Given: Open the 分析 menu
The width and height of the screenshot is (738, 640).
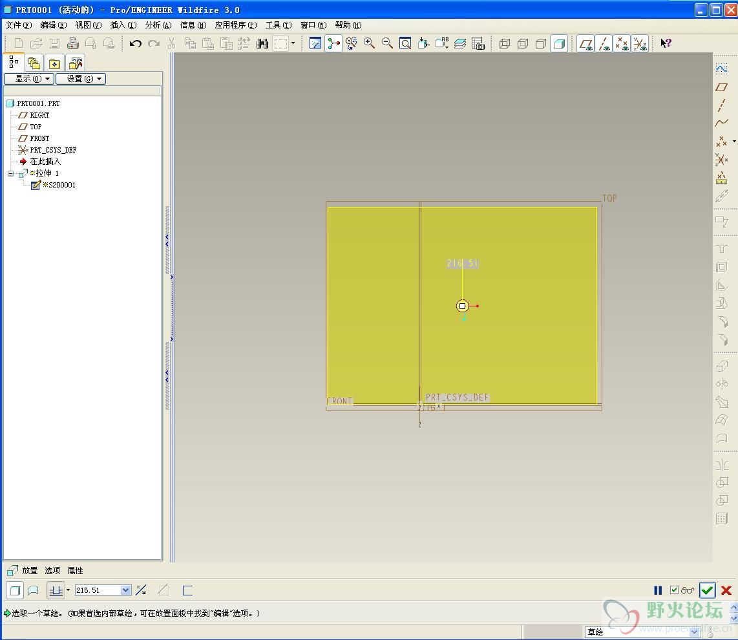Looking at the screenshot, I should (158, 25).
